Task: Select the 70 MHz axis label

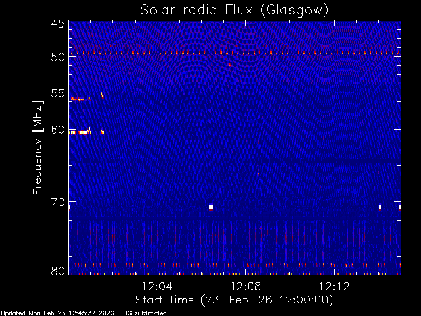Action: coord(58,202)
